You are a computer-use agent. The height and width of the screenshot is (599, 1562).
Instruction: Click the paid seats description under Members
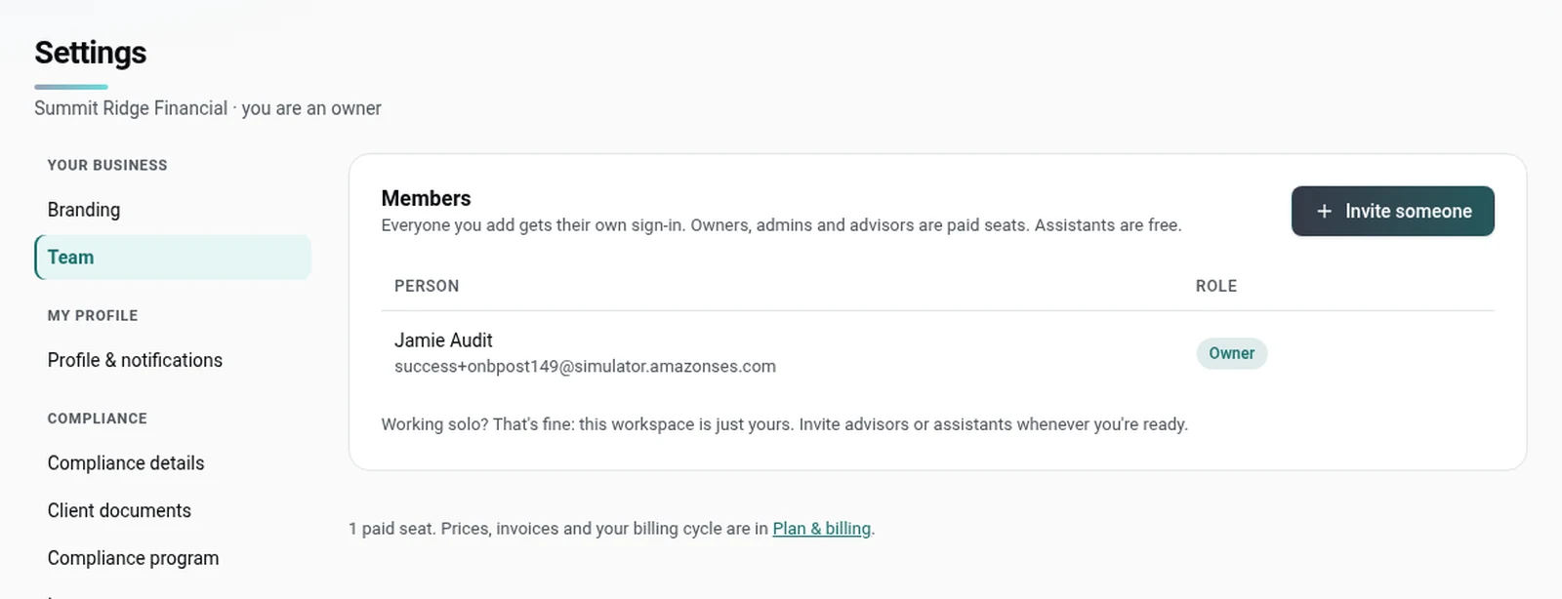(781, 225)
